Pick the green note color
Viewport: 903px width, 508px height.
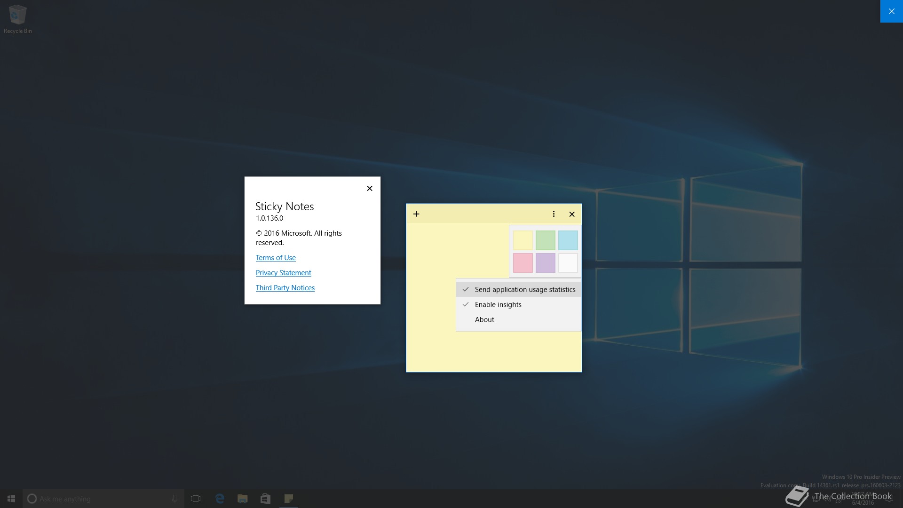(x=545, y=240)
